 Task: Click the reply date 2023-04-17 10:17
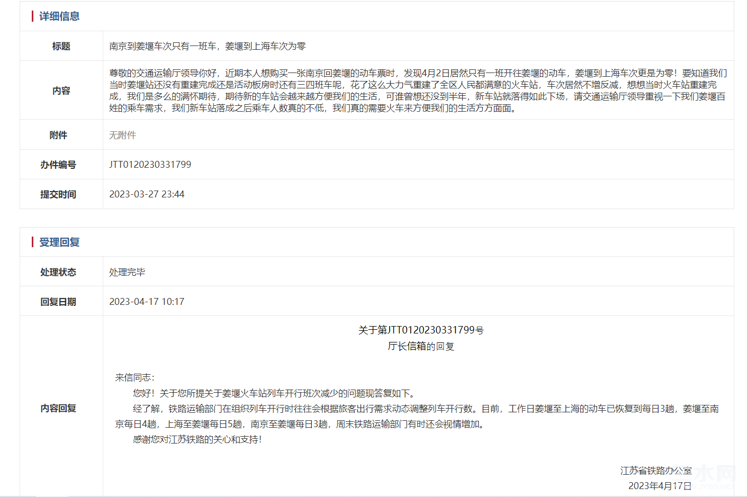(x=147, y=302)
